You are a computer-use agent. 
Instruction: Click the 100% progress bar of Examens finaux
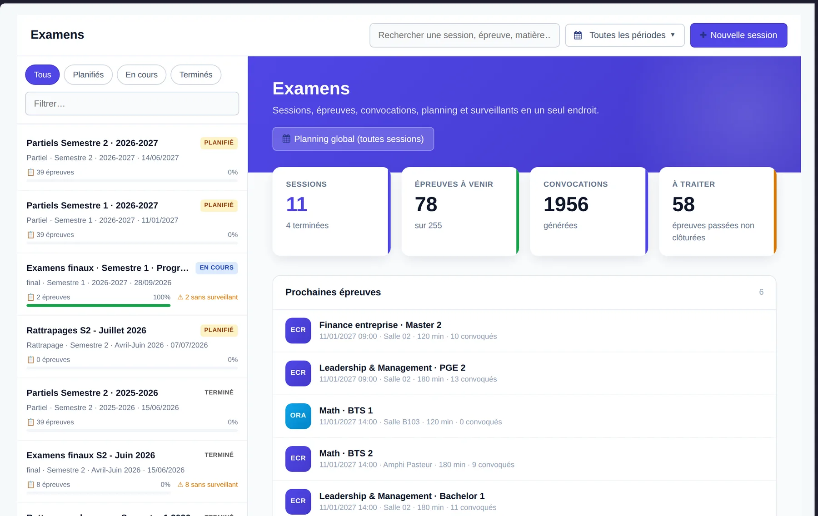(x=99, y=306)
